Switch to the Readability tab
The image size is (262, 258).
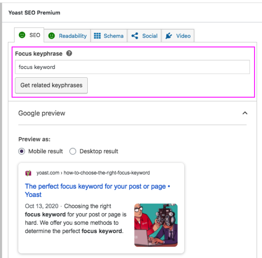pyautogui.click(x=72, y=36)
